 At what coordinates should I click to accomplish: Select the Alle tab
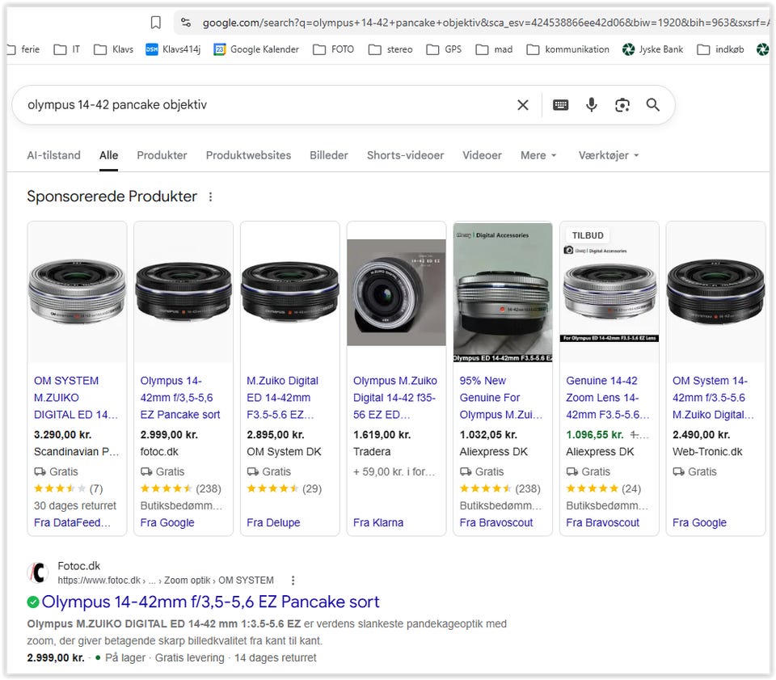[108, 155]
